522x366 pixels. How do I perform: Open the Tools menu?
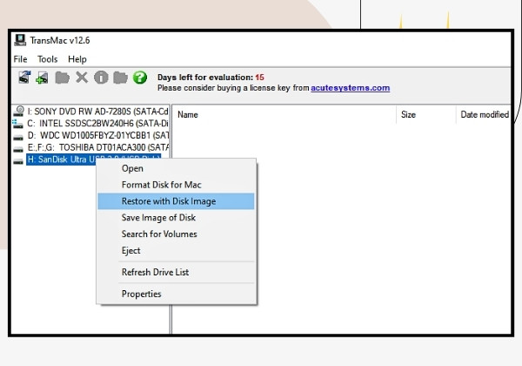(47, 59)
